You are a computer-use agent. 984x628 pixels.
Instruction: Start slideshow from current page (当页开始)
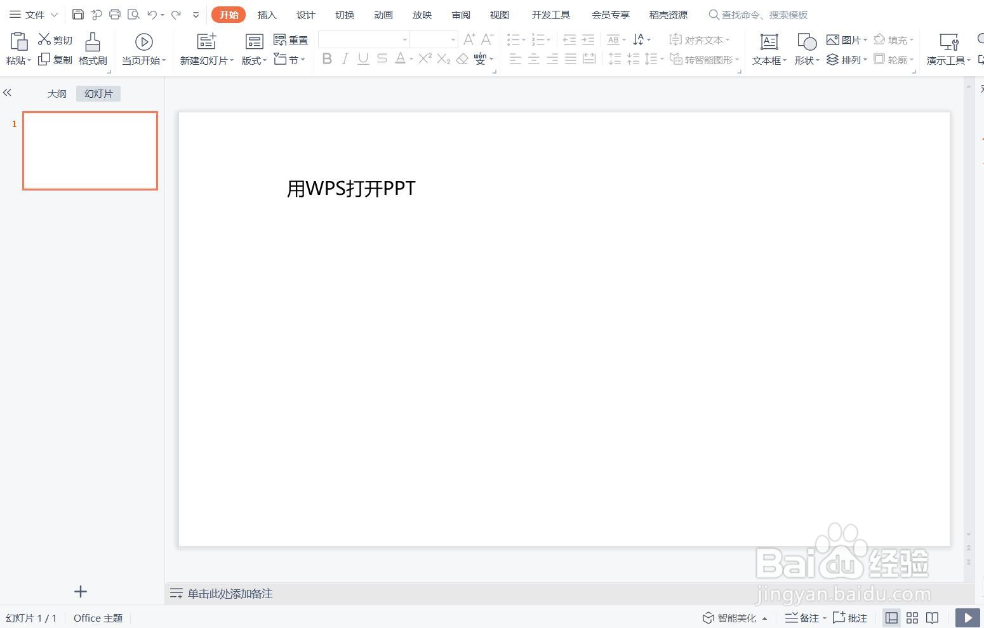[143, 50]
